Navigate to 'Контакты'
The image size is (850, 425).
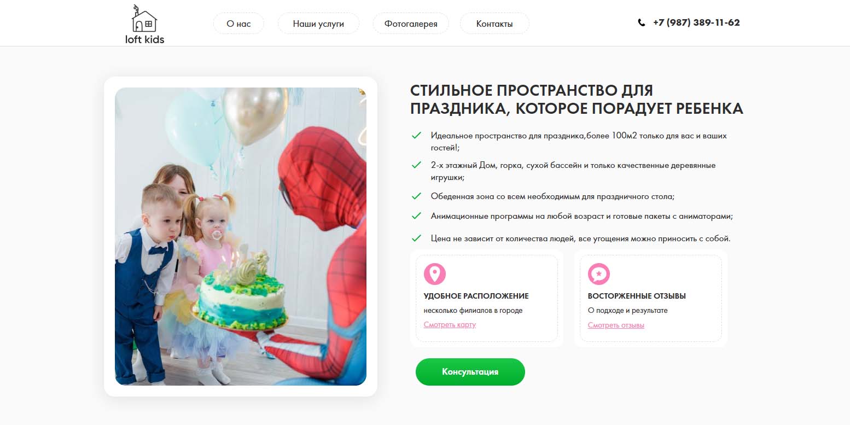(x=494, y=24)
